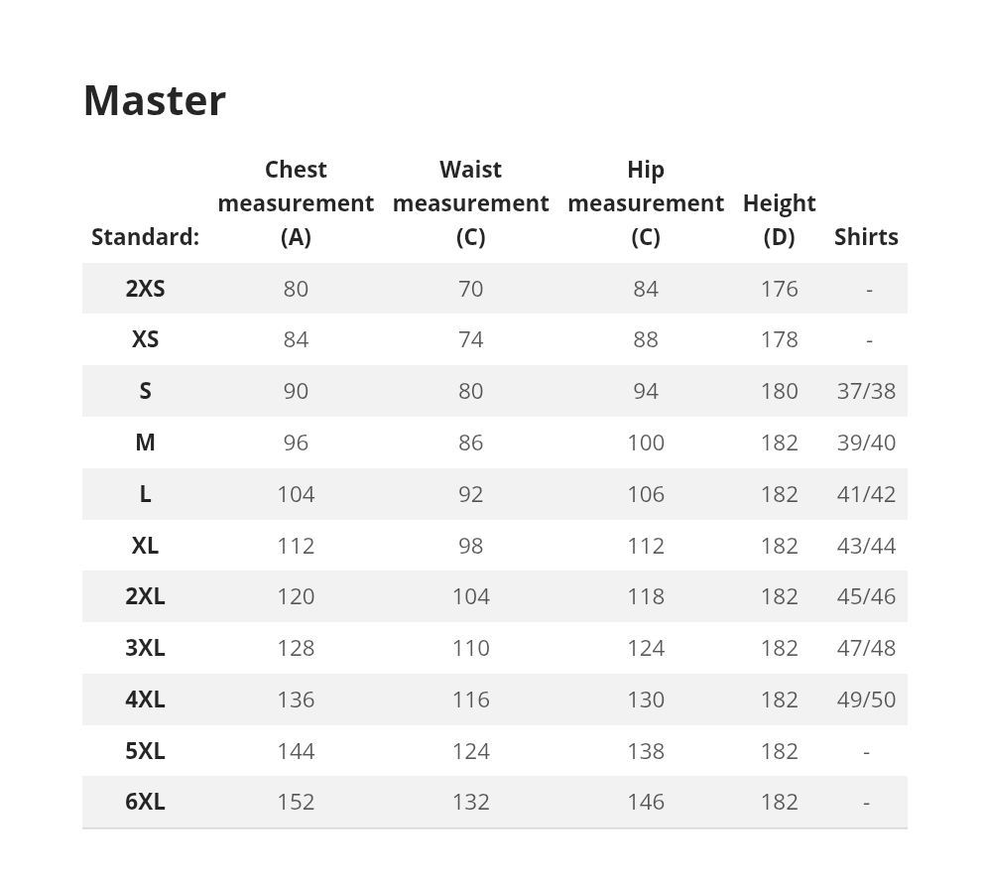The height and width of the screenshot is (890, 986).
Task: Click waist value 124 in the 5XL row
Action: 470,751
